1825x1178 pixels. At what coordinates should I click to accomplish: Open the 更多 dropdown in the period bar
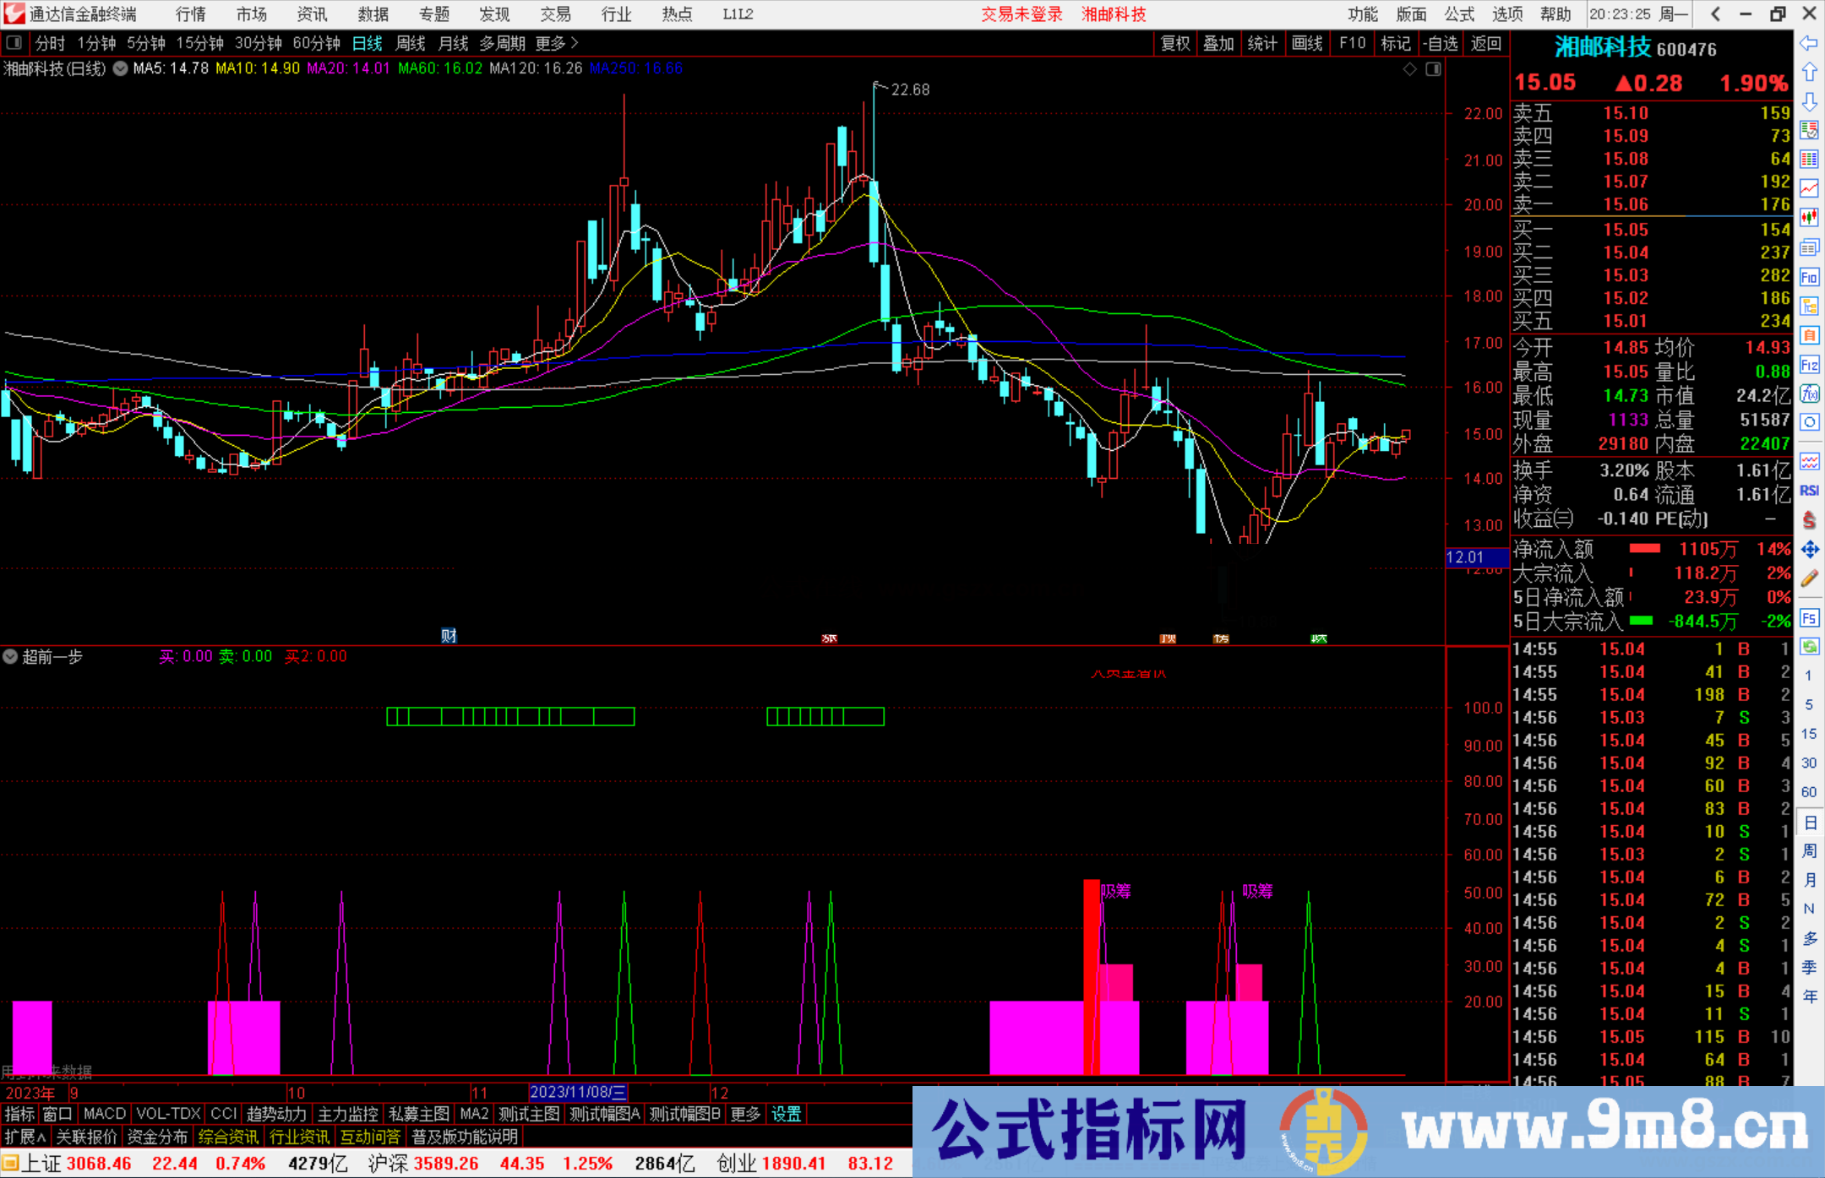click(x=550, y=43)
